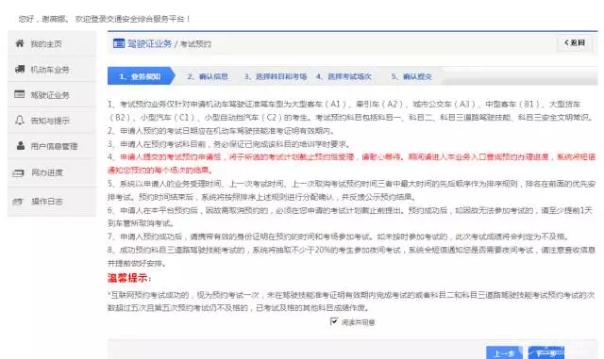The height and width of the screenshot is (359, 604).
Task: Click rule 6 about 取消预约
Action: coord(350,217)
